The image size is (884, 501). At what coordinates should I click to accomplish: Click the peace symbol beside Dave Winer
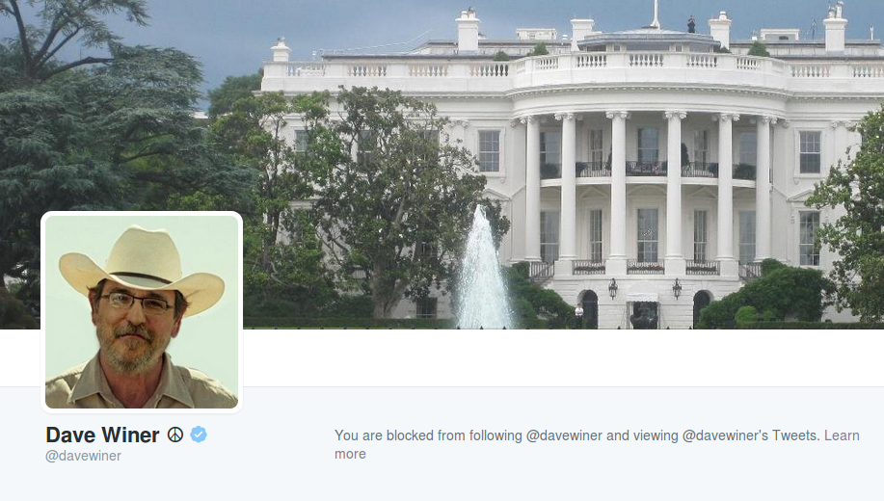pyautogui.click(x=175, y=435)
